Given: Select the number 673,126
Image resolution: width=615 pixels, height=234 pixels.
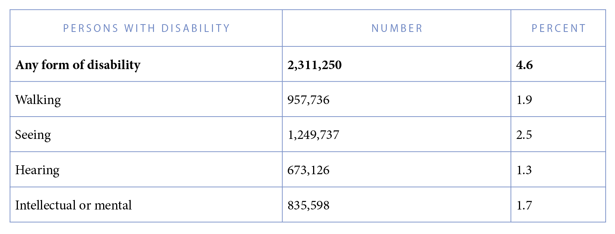Looking at the screenshot, I should 309,170.
